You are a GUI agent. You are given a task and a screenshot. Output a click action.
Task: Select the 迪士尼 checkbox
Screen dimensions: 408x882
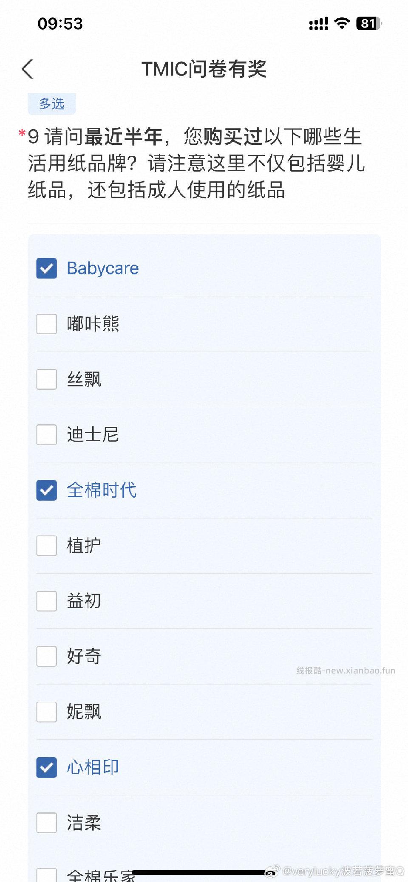click(x=46, y=435)
